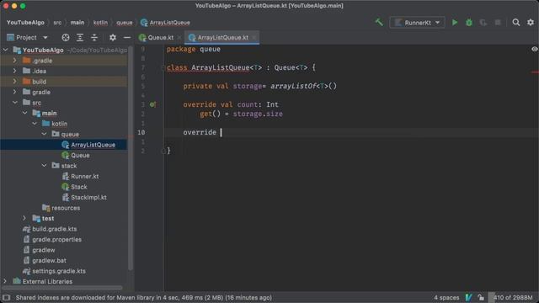Toggle tool window bars icon in status bar
This screenshot has width=539, height=303.
coord(6,297)
